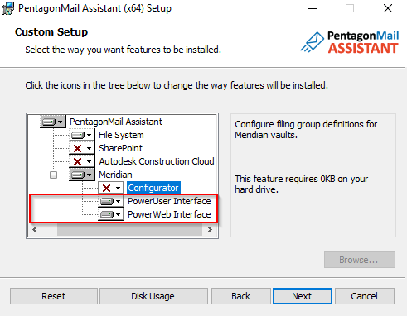Viewport: 407px width, 316px height.
Task: Open install options for PentagonMail Assistant root feature
Action: point(53,122)
